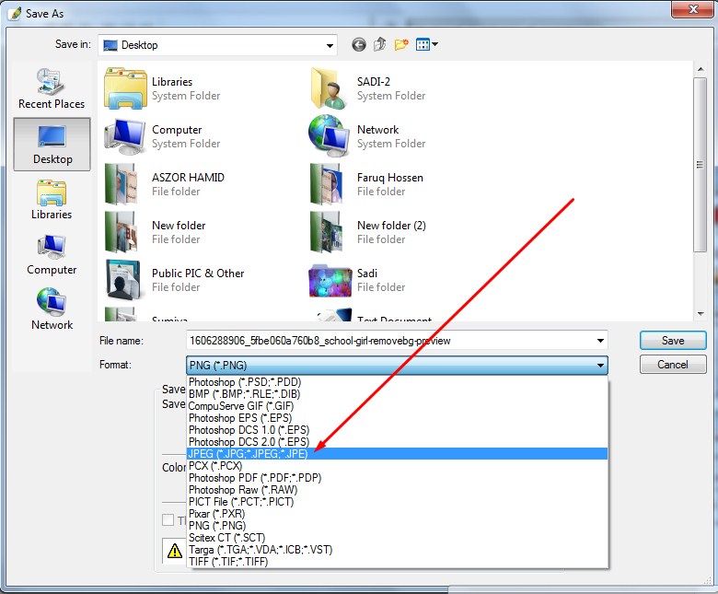
Task: Select the Faruq Hossen folder icon
Action: (x=326, y=184)
